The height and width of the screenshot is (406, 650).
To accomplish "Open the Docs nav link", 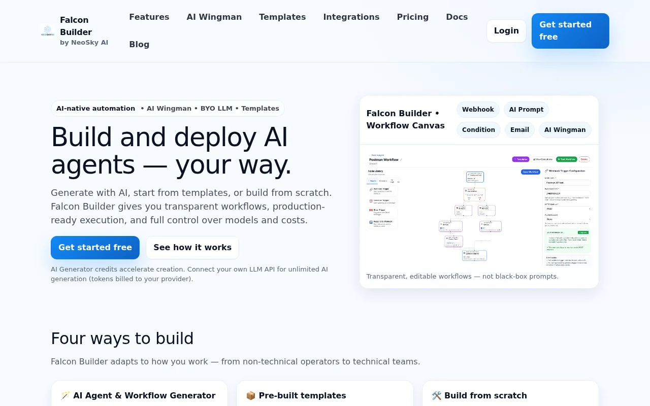I will click(x=457, y=17).
